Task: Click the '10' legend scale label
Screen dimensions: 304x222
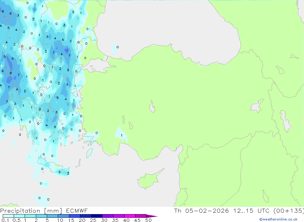Action: (60, 220)
